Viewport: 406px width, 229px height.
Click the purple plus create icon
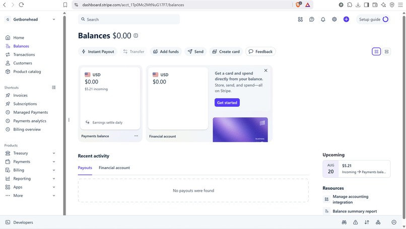point(346,20)
